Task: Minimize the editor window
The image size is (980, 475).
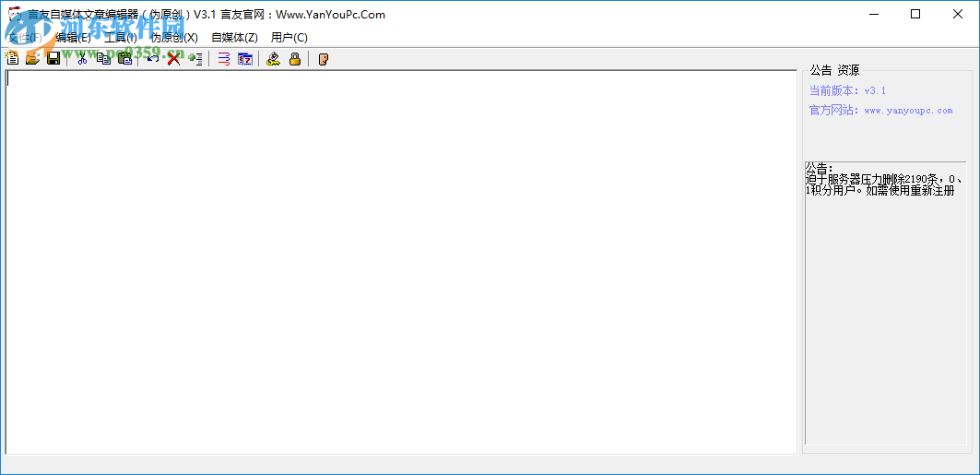Action: [x=872, y=15]
